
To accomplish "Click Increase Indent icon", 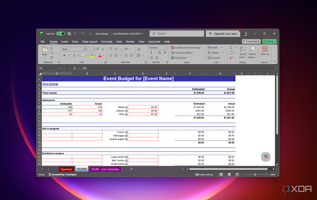I will point(131,56).
